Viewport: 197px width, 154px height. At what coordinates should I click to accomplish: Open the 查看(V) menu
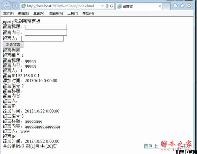pyautogui.click(x=39, y=13)
